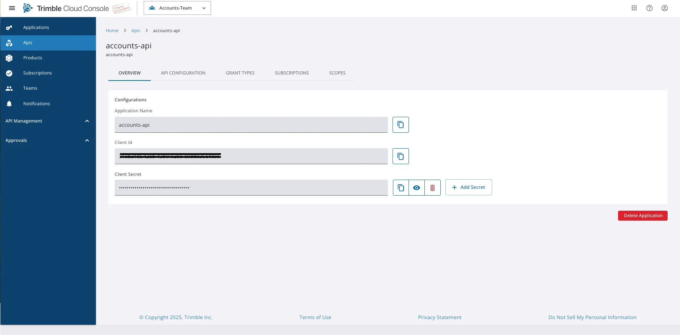The width and height of the screenshot is (680, 335).
Task: Delete the client secret with trash icon
Action: [x=432, y=187]
